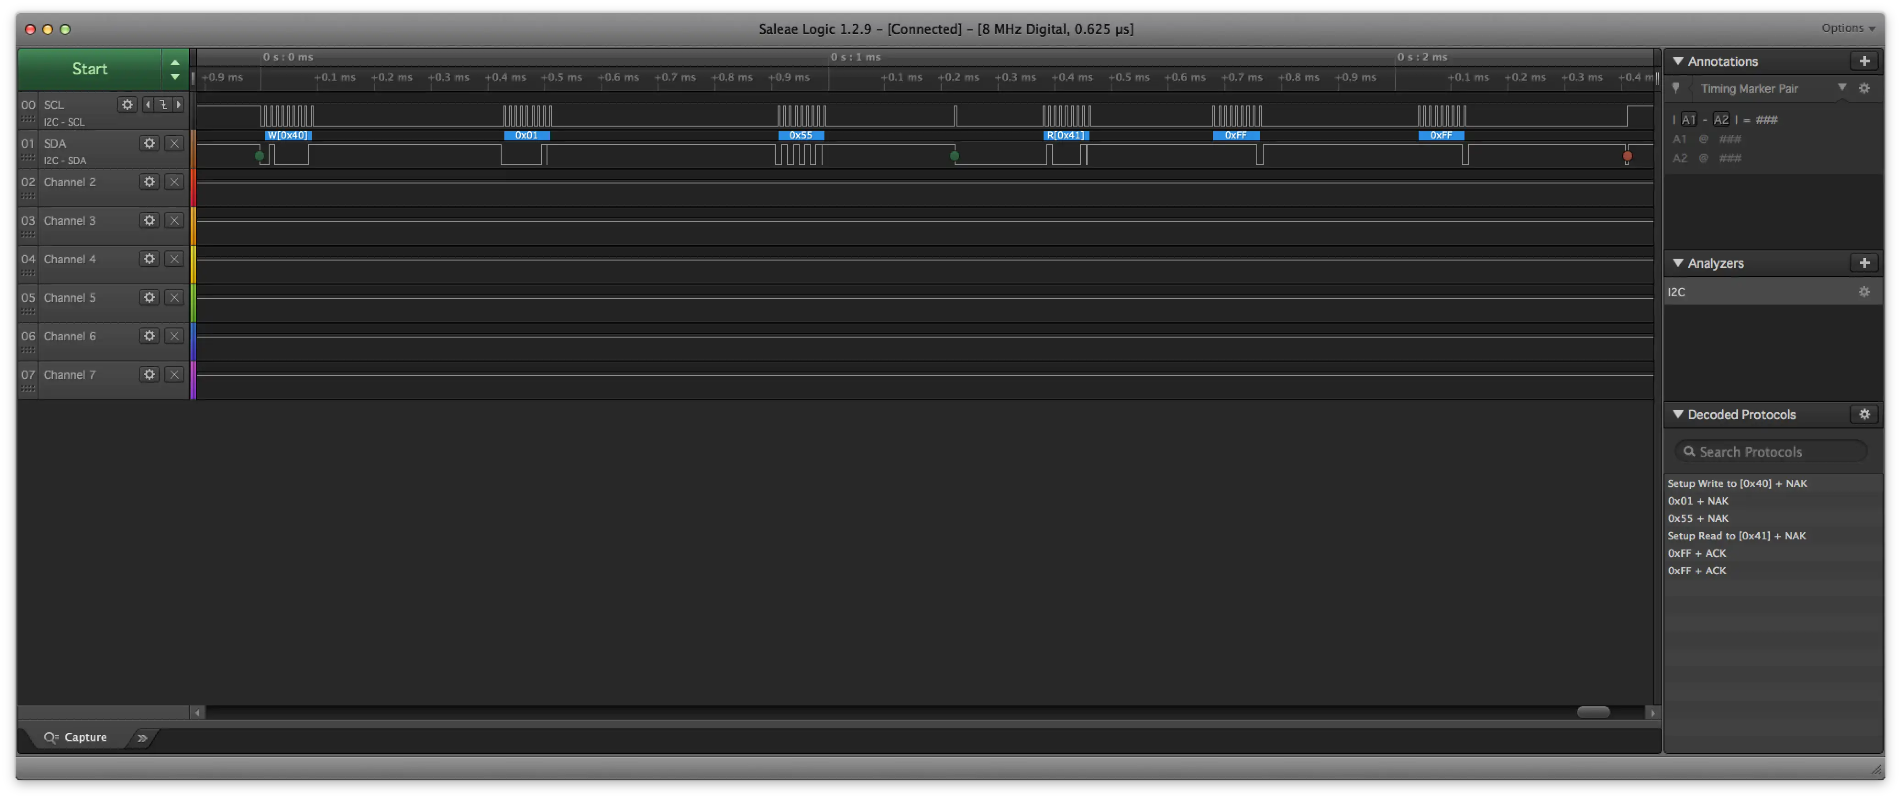Add a new annotation with plus
1901x799 pixels.
tap(1864, 61)
